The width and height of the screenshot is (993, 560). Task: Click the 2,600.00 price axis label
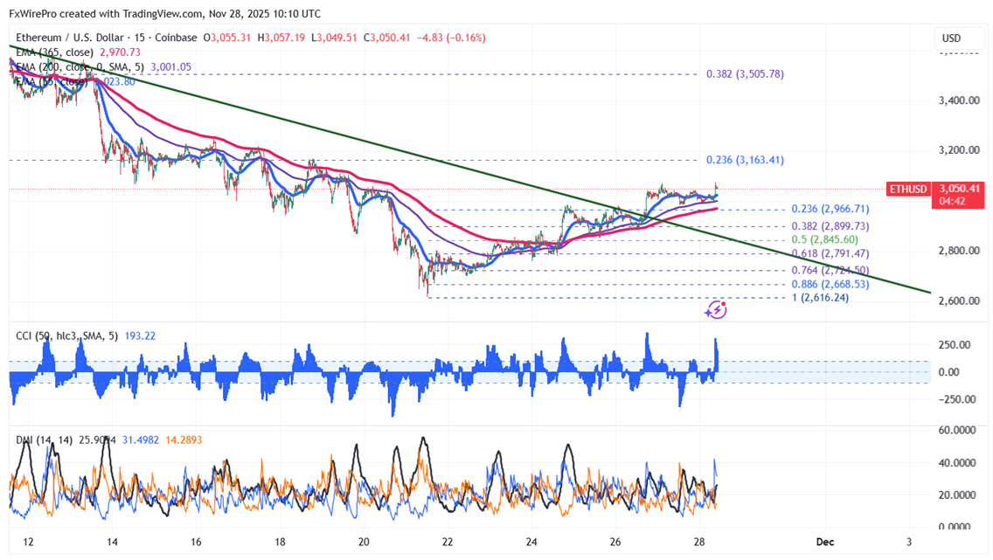pyautogui.click(x=959, y=301)
